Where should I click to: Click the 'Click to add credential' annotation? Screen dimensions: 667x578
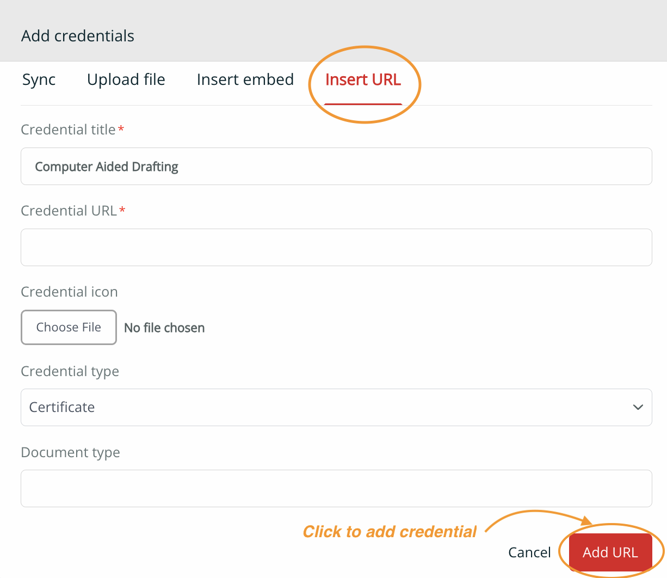pyautogui.click(x=390, y=532)
